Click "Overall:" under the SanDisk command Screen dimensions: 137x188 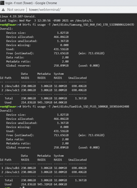(x=6, y=111)
